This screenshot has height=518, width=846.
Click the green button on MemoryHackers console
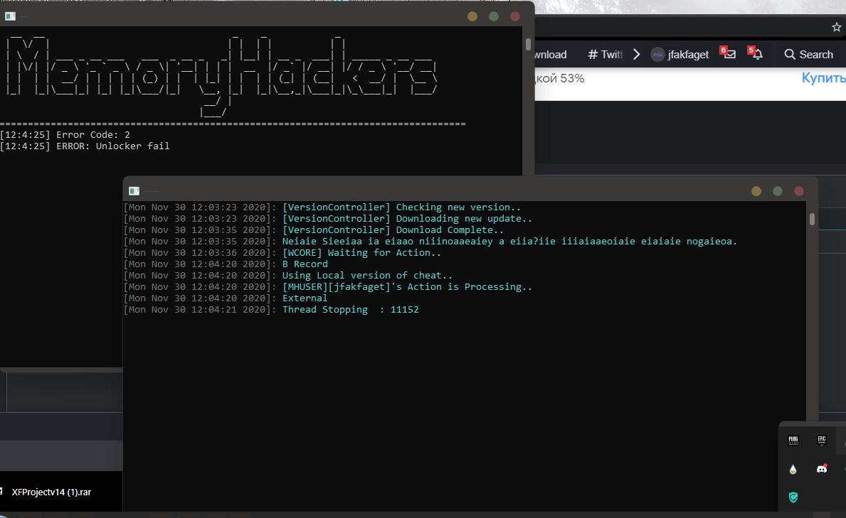[494, 16]
